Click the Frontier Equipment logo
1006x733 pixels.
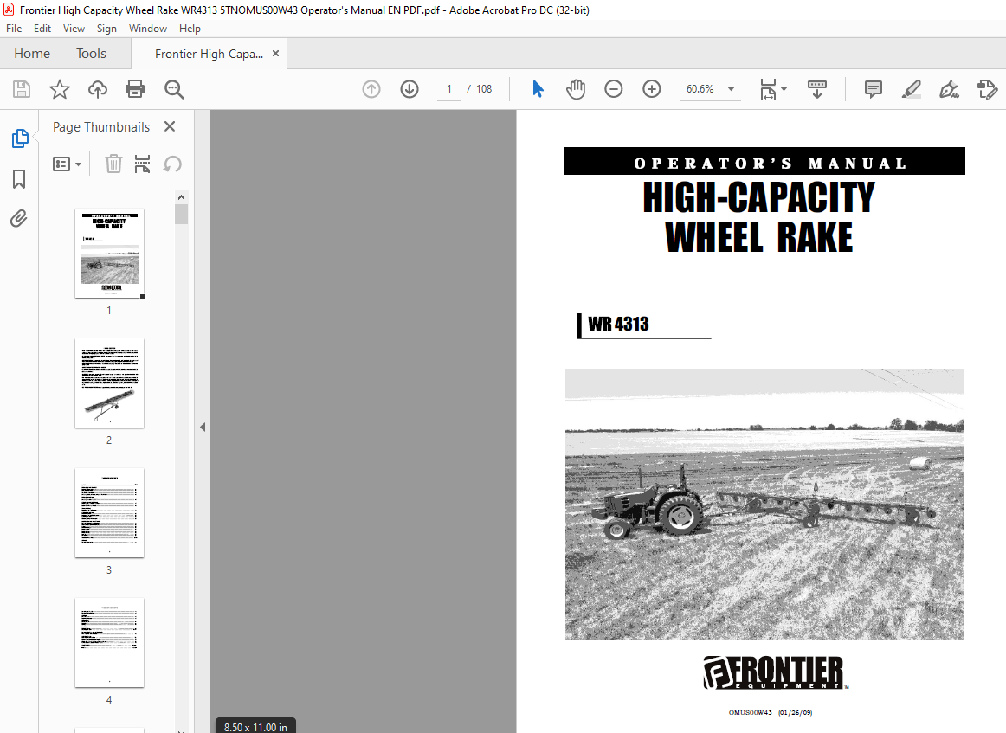tap(774, 672)
